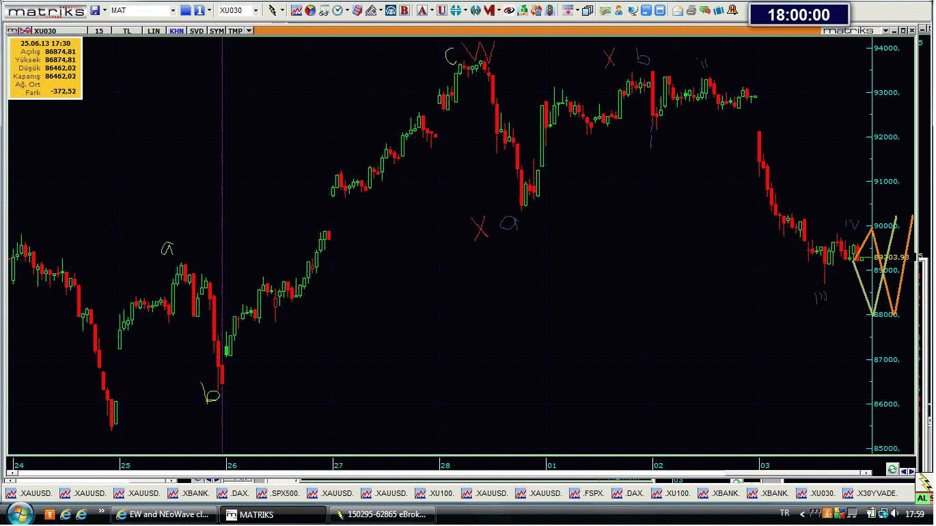Click the globe with monitor icon

pyautogui.click(x=632, y=10)
